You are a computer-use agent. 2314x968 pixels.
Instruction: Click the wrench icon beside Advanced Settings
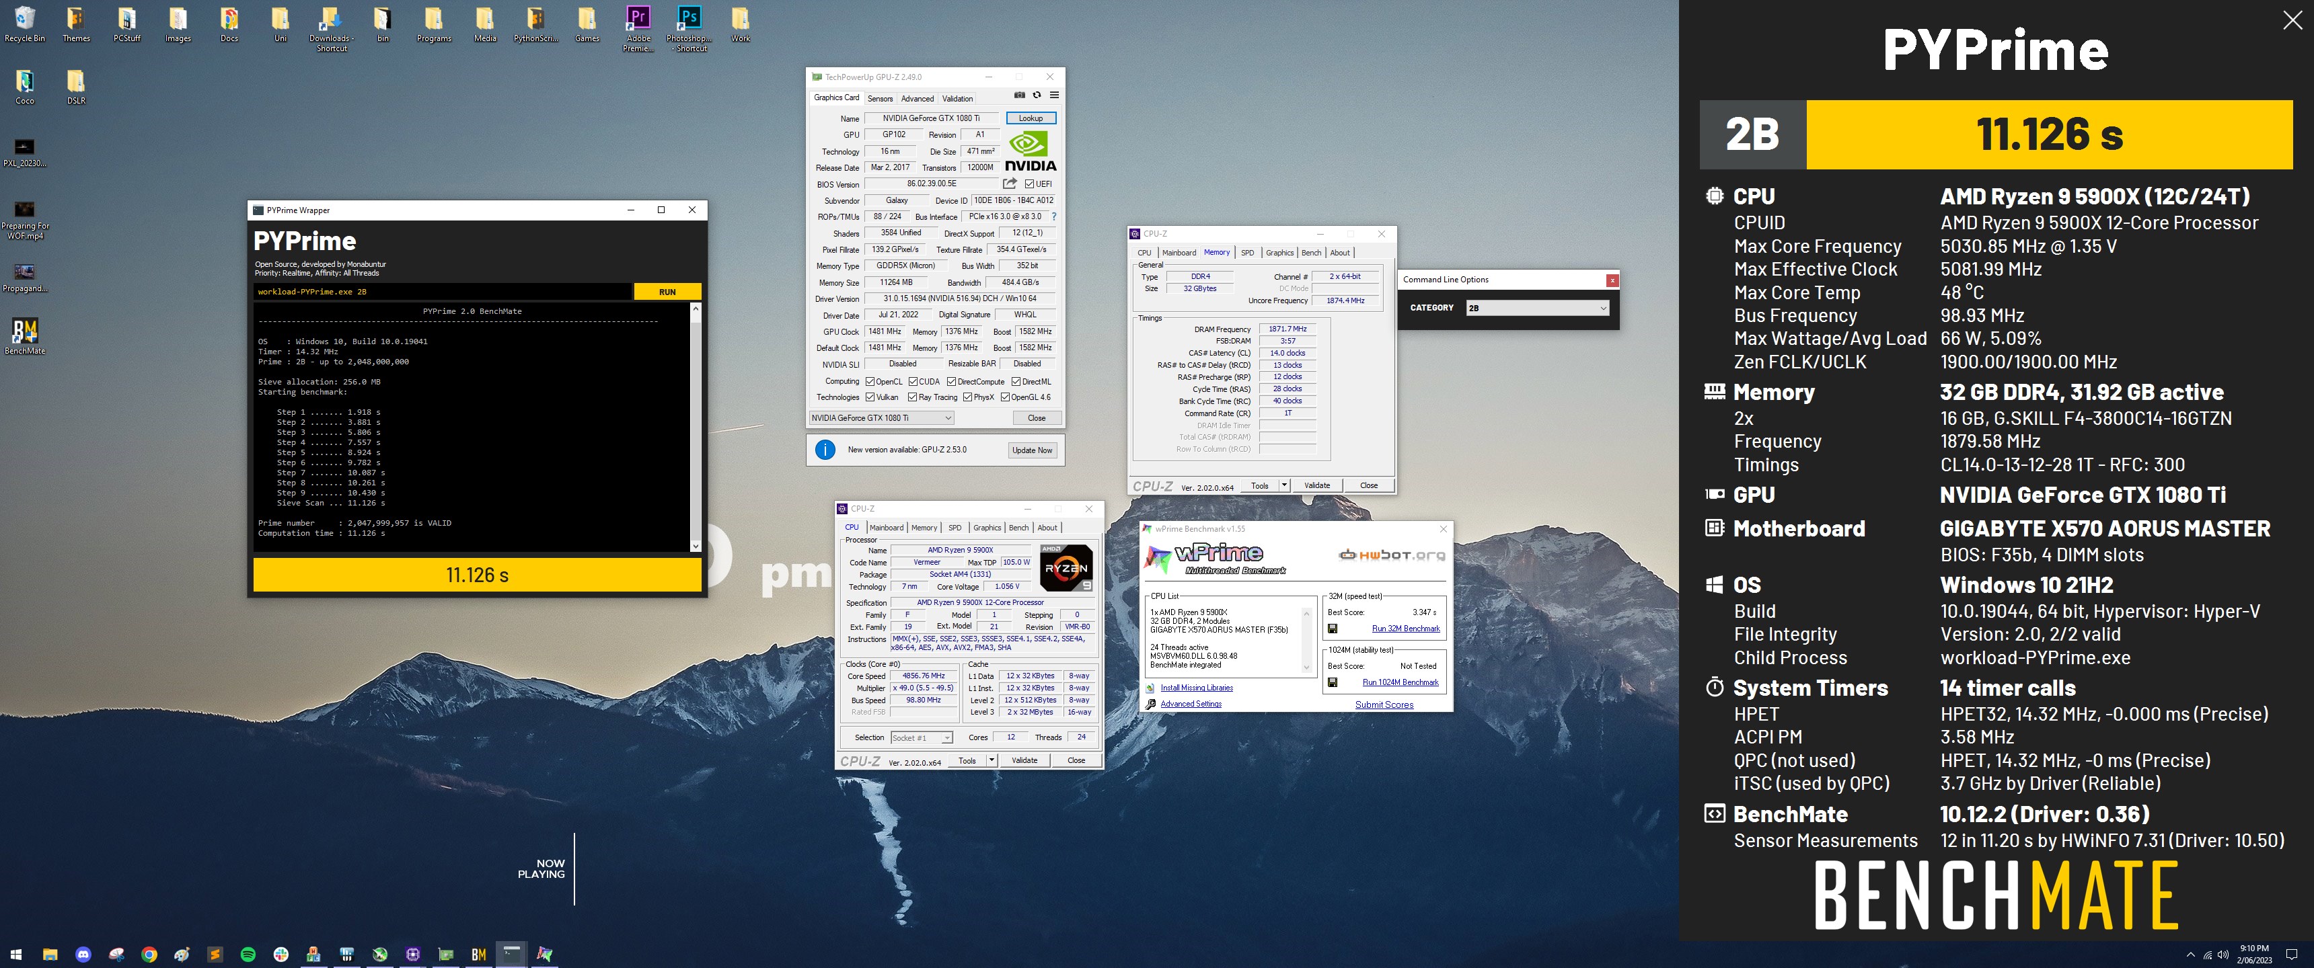[1151, 704]
